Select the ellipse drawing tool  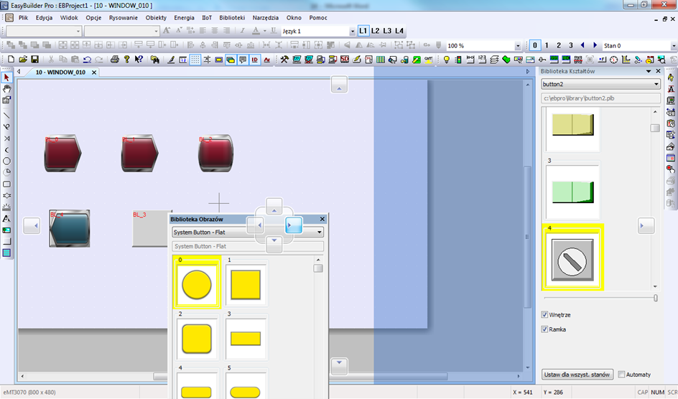click(x=6, y=161)
